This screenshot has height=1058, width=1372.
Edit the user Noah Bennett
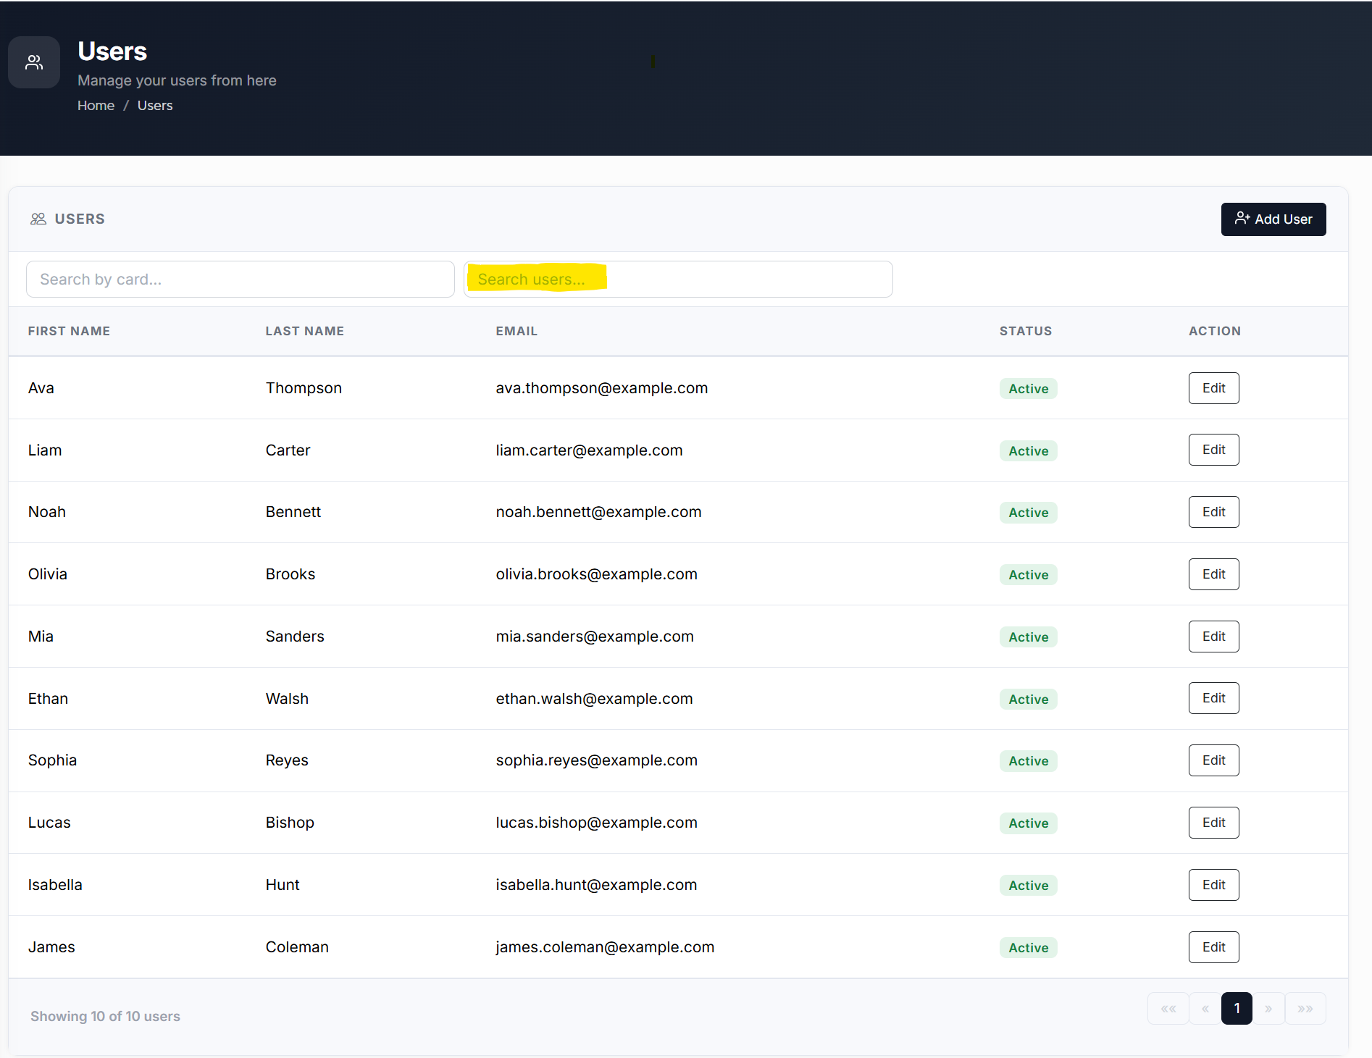[x=1214, y=512]
